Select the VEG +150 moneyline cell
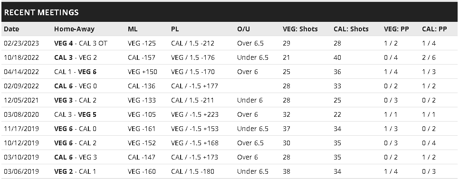 click(x=142, y=72)
